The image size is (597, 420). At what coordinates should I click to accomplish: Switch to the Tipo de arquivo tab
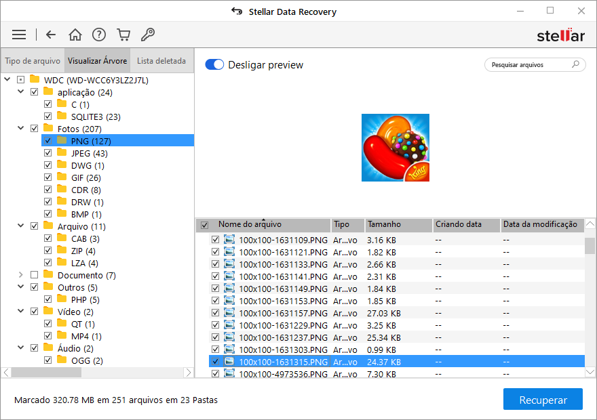[x=33, y=60]
